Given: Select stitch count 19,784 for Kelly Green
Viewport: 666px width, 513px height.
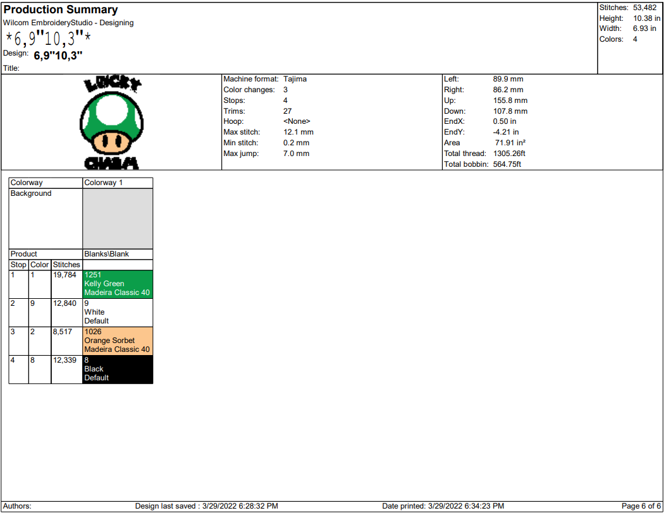Looking at the screenshot, I should tap(65, 275).
